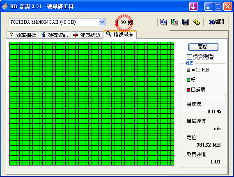
Task: Click the n/a scan speed value
Action: (217, 129)
